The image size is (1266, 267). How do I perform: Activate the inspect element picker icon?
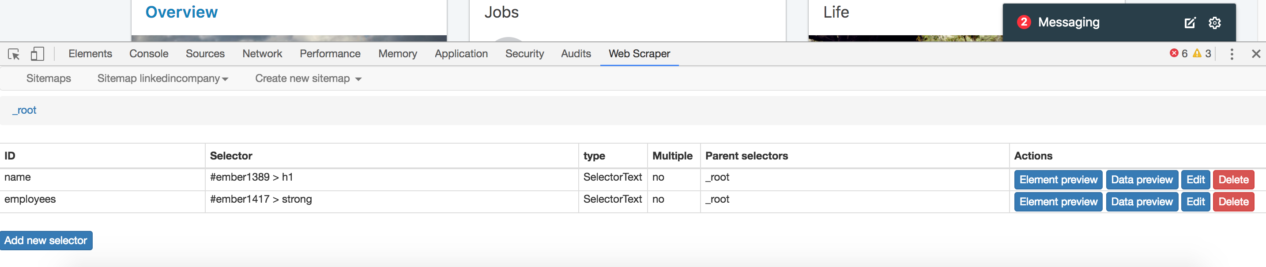(14, 54)
